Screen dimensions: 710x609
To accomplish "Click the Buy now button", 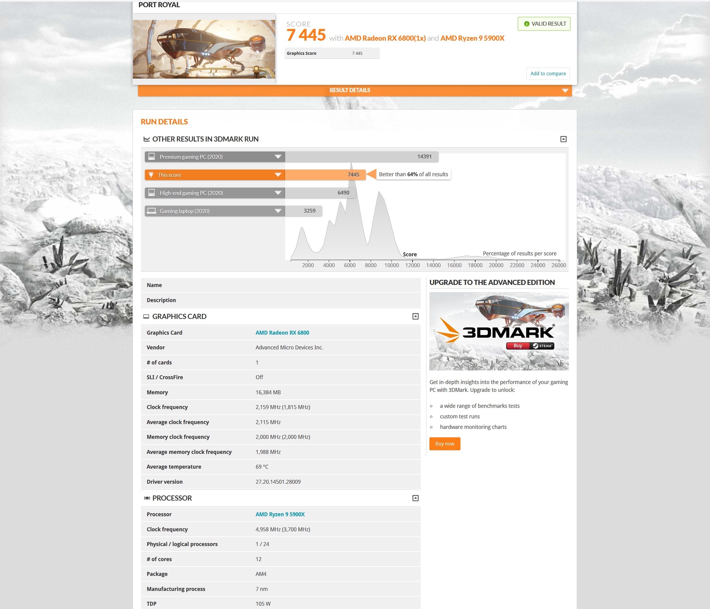I will (445, 444).
